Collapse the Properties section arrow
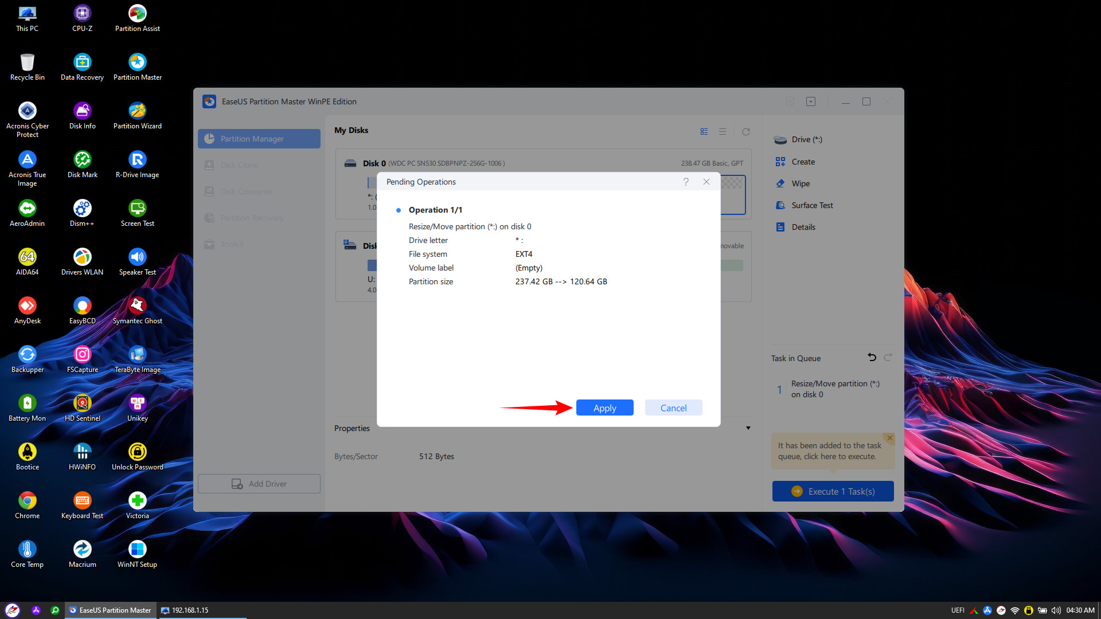Image resolution: width=1101 pixels, height=619 pixels. point(748,428)
